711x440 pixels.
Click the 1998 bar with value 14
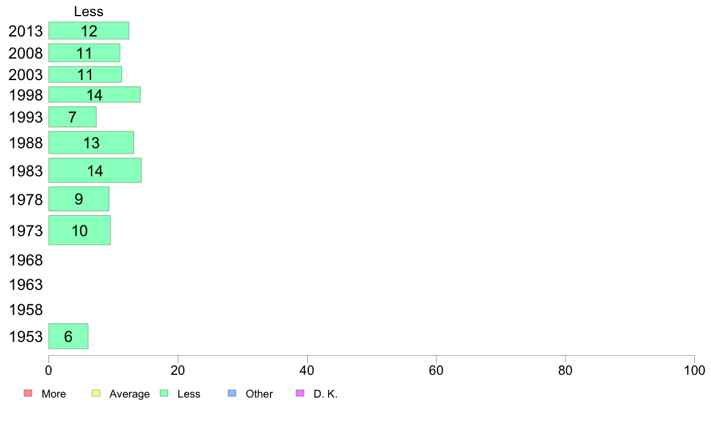tap(95, 94)
